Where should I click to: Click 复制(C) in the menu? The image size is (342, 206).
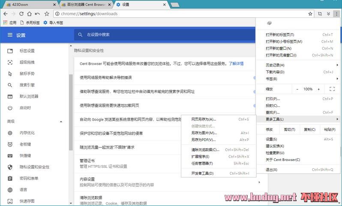pos(310,129)
